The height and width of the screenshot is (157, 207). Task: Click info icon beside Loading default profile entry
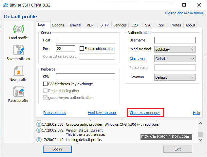click(39, 139)
